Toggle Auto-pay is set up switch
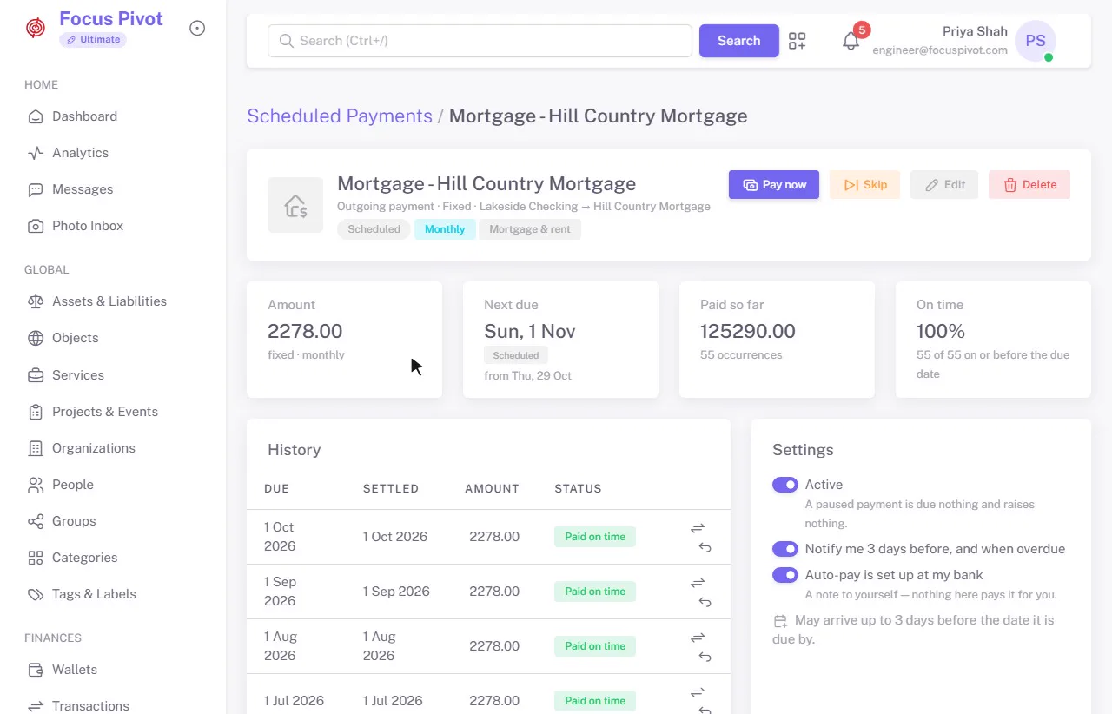1112x714 pixels. [x=785, y=575]
